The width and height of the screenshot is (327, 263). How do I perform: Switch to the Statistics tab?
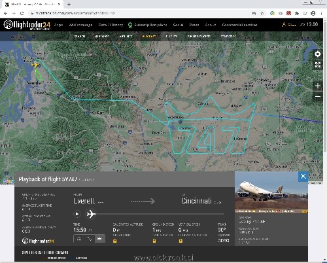[x=228, y=36]
